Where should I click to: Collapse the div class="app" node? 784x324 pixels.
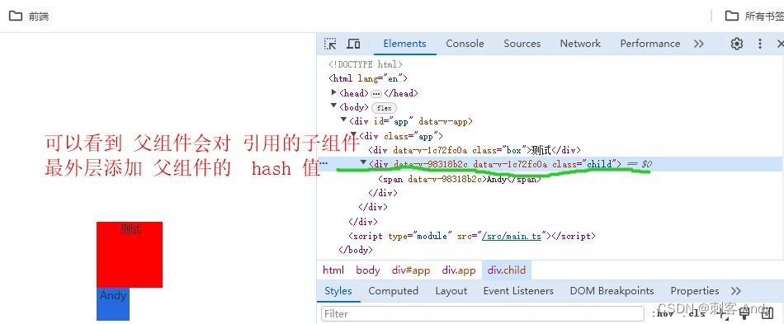pos(354,134)
